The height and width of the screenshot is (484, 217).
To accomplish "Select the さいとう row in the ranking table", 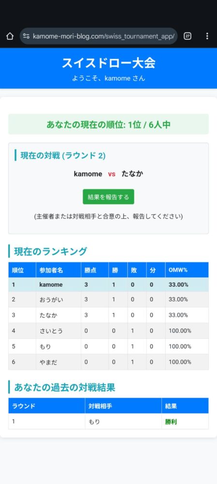I will point(108,331).
